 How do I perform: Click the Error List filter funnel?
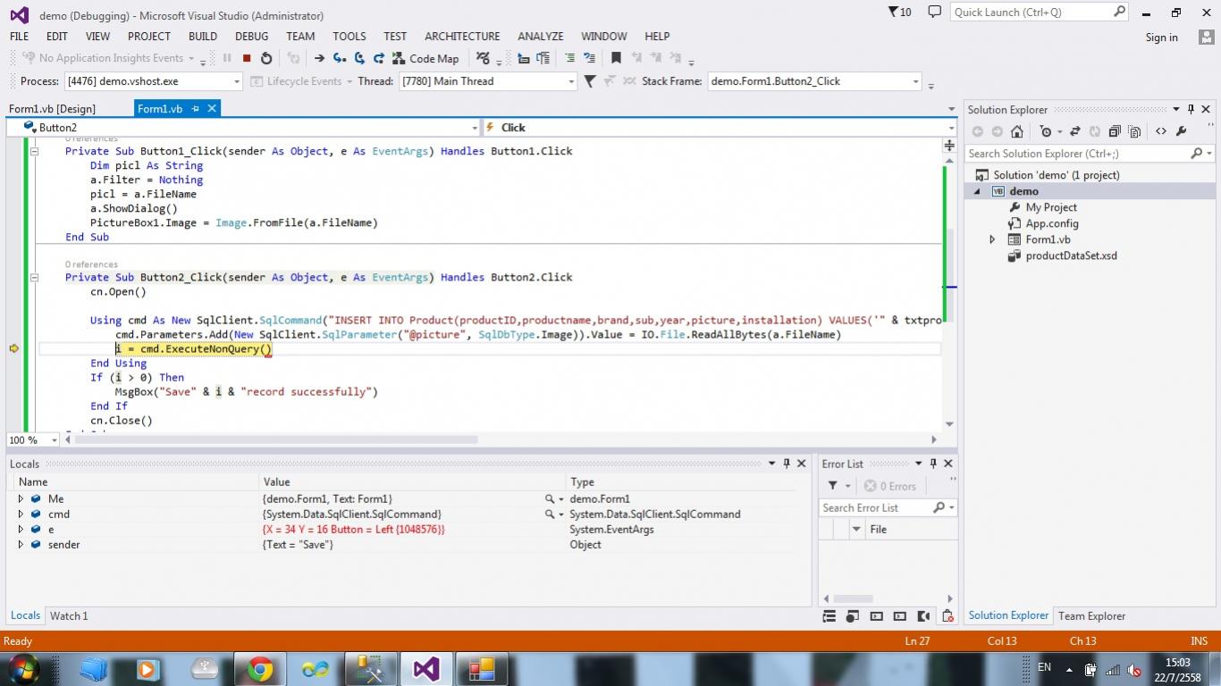[833, 486]
